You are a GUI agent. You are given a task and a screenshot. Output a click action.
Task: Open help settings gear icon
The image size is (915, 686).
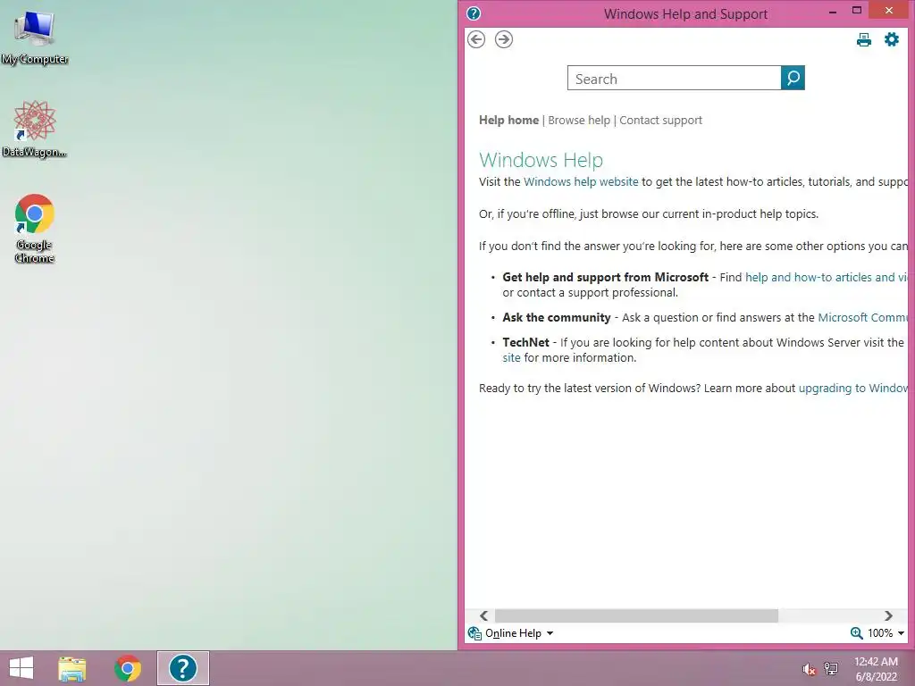(892, 39)
